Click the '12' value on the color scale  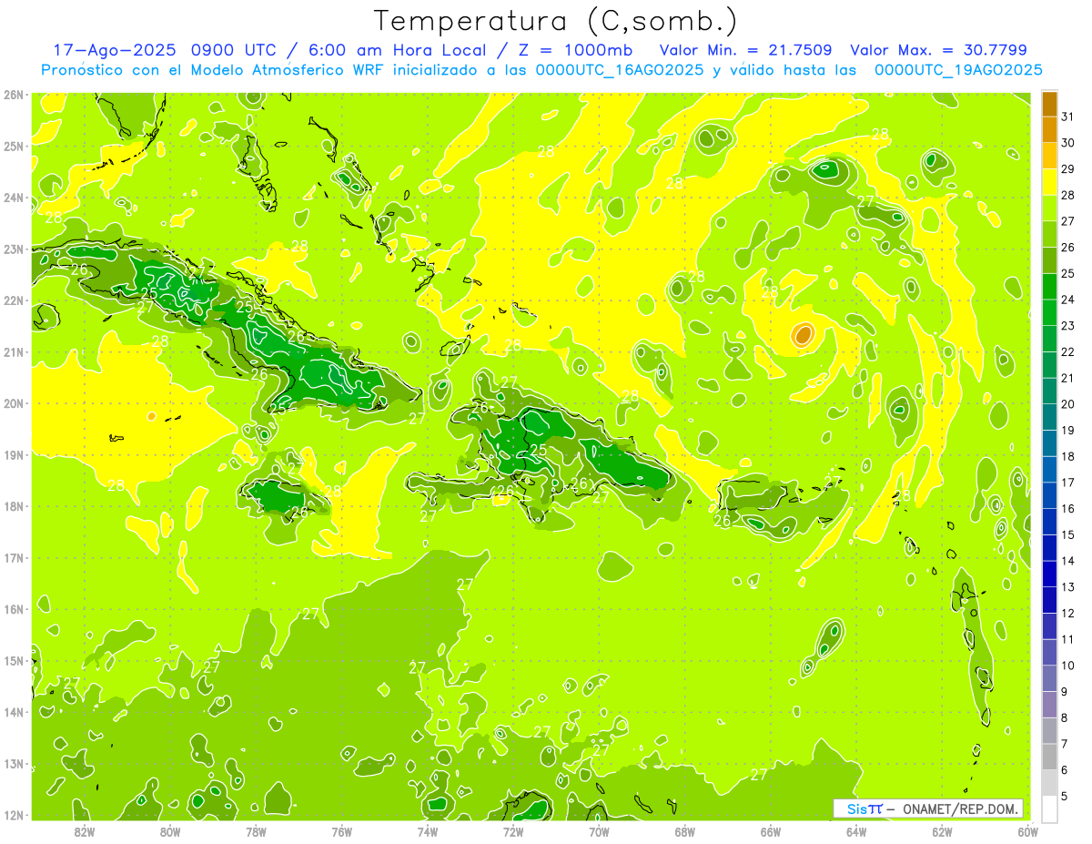(1068, 614)
